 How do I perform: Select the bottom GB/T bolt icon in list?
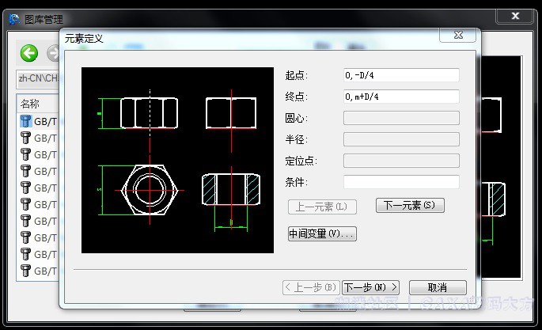tap(26, 271)
